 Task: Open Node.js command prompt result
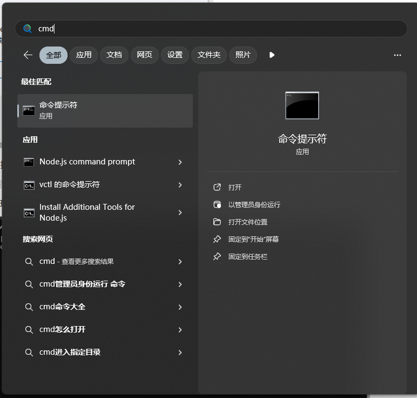[105, 162]
